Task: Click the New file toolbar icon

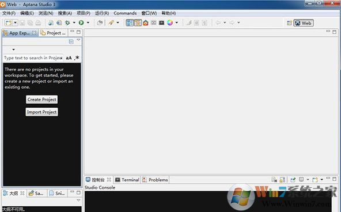Action: [9, 22]
